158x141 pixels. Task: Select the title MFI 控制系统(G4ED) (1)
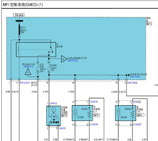click(23, 5)
